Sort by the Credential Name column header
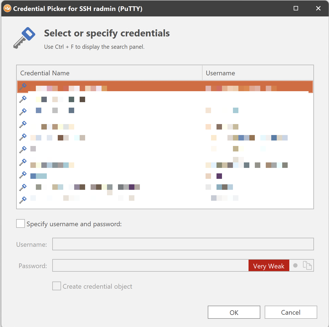The image size is (329, 327). coord(109,73)
